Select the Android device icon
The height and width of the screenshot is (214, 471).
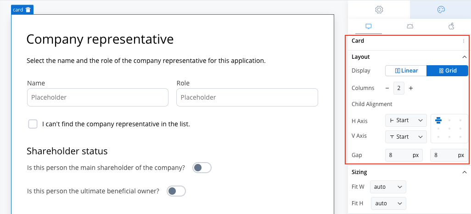click(410, 26)
